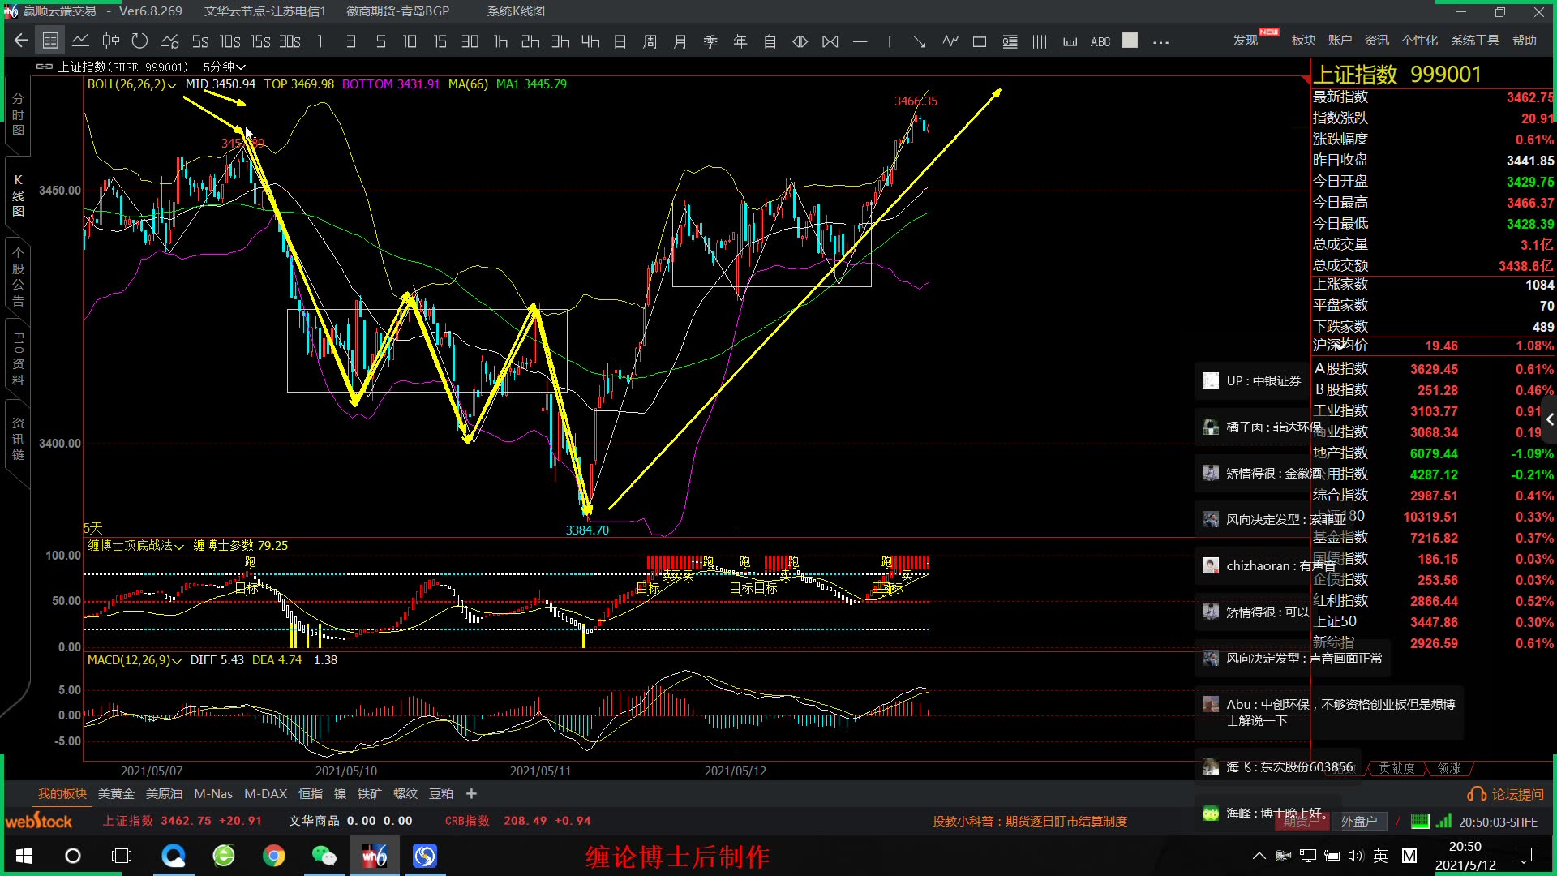Select the 4h period
This screenshot has width=1557, height=876.
[x=590, y=41]
